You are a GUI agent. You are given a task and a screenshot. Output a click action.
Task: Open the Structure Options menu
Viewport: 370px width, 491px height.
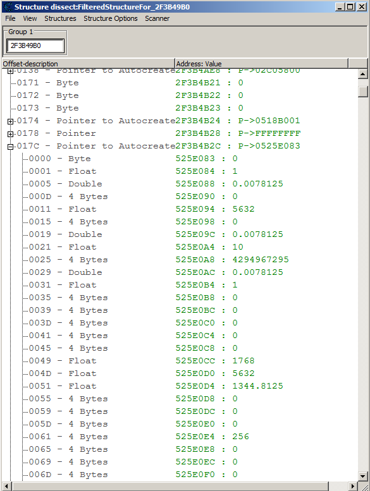tap(110, 18)
